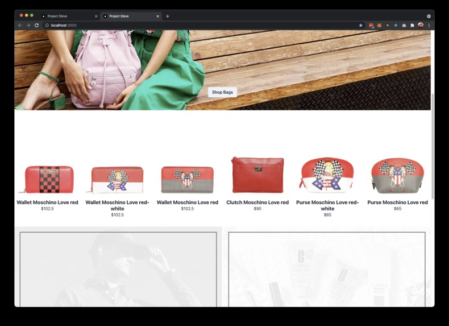Viewport: 449px width, 326px height.
Task: Click the faded Clinique cosmetics banner
Action: 327,268
